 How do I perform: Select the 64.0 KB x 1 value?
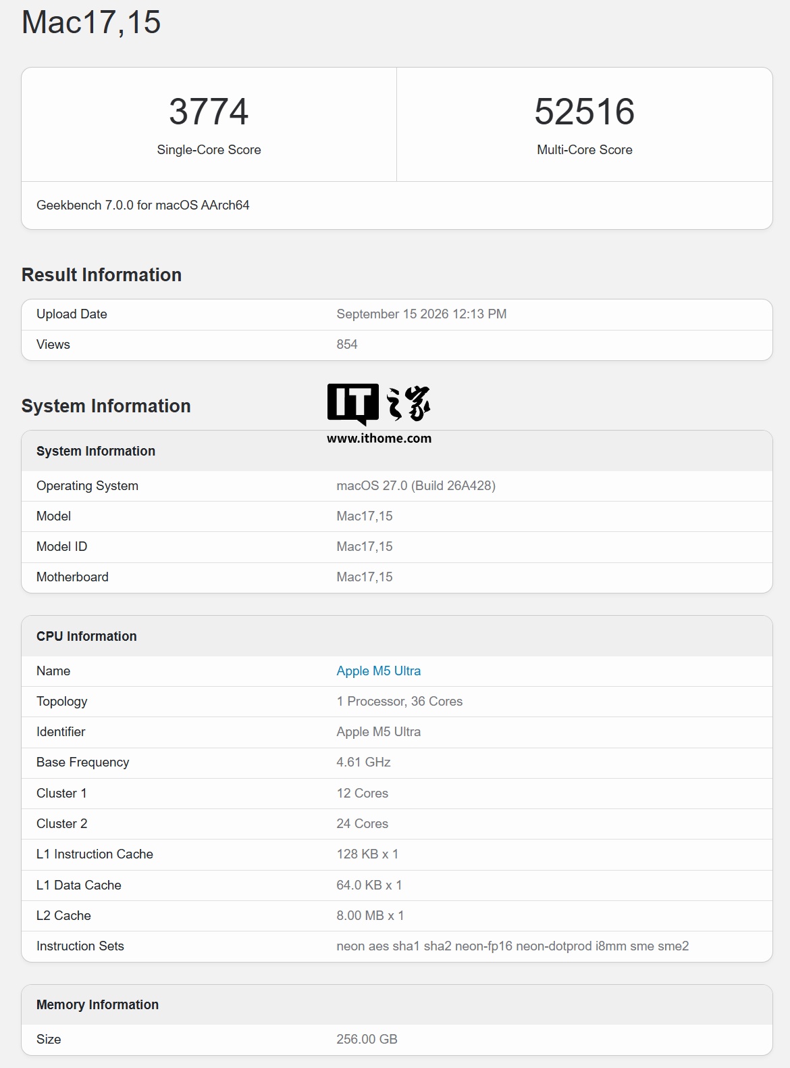[x=369, y=885]
